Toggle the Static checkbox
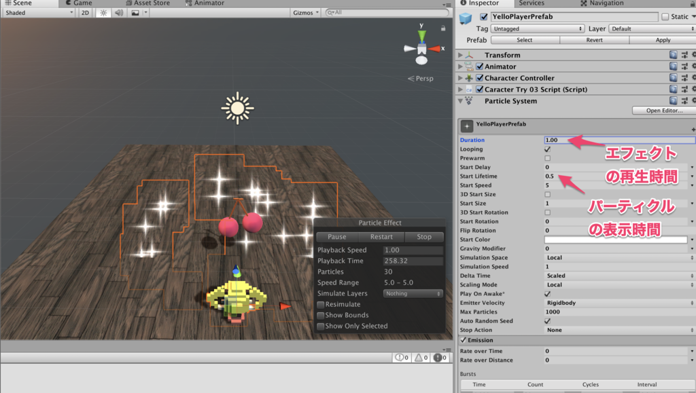This screenshot has width=696, height=393. (665, 17)
